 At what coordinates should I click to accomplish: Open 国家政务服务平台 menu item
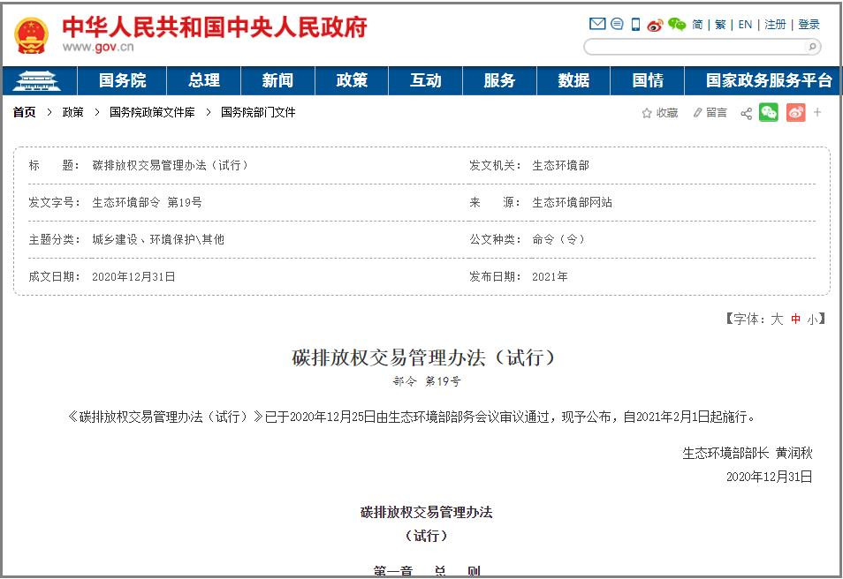pyautogui.click(x=768, y=80)
